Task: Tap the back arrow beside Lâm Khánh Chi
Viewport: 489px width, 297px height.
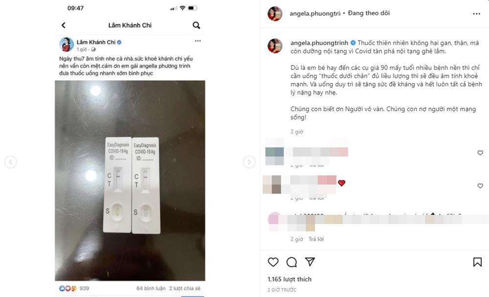Action: point(64,25)
